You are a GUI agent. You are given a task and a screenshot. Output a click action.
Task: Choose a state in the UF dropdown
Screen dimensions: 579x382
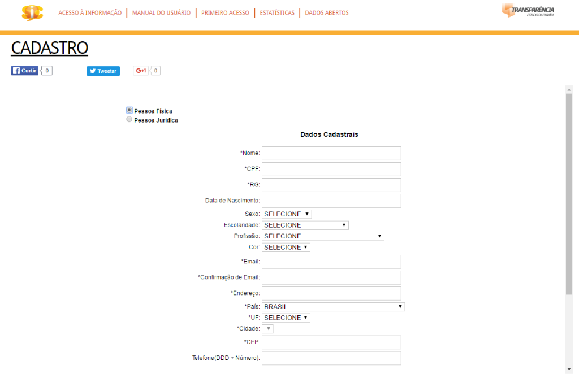point(286,318)
